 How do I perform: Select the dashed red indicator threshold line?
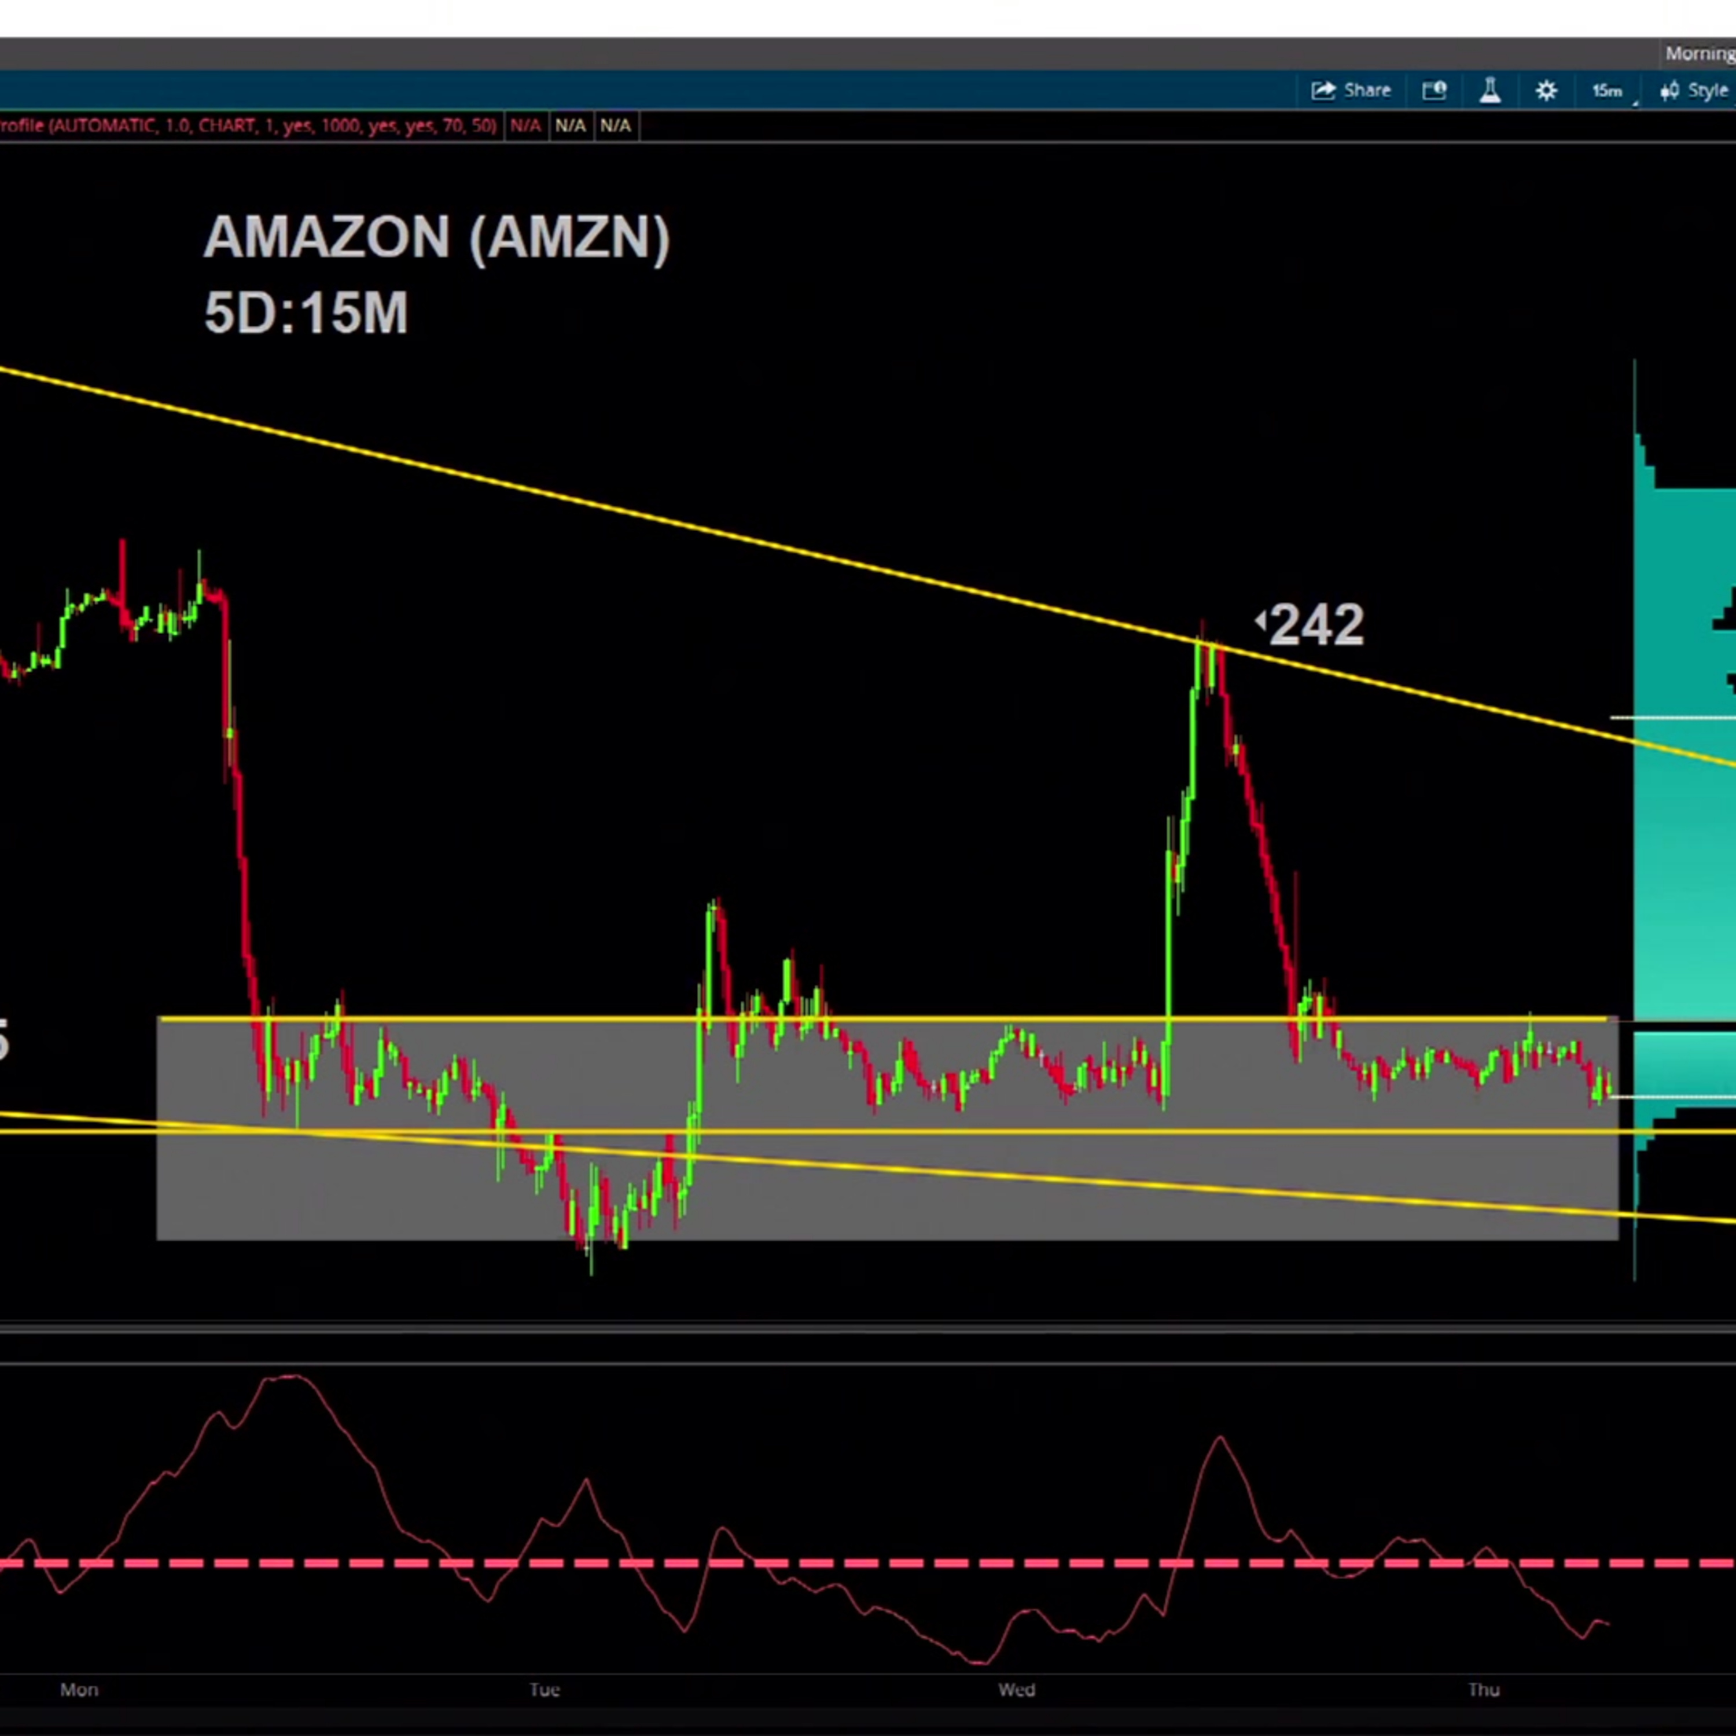point(868,1564)
